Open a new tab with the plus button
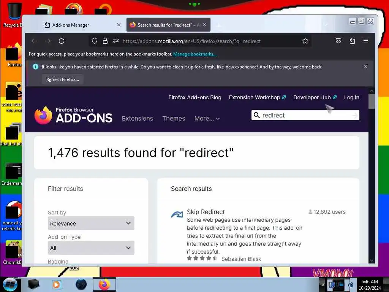This screenshot has width=389, height=292. pyautogui.click(x=218, y=25)
